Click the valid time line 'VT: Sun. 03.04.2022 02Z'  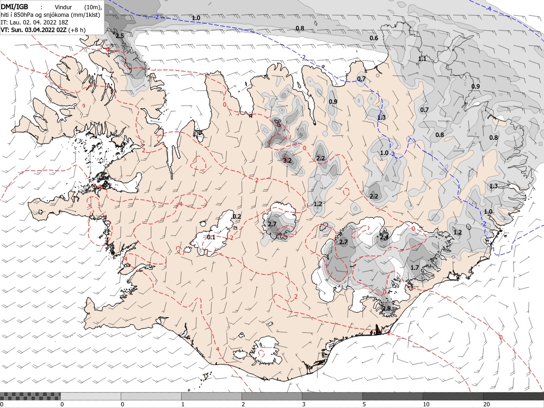pyautogui.click(x=34, y=30)
